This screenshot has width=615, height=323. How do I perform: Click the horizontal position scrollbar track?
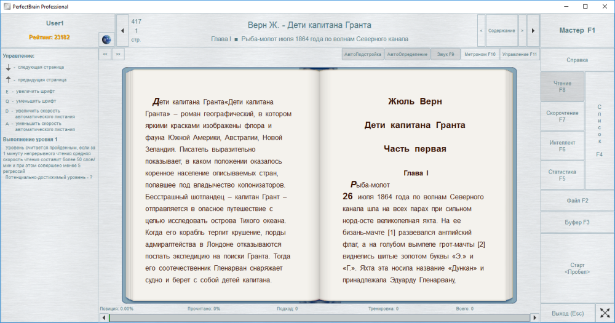319,317
